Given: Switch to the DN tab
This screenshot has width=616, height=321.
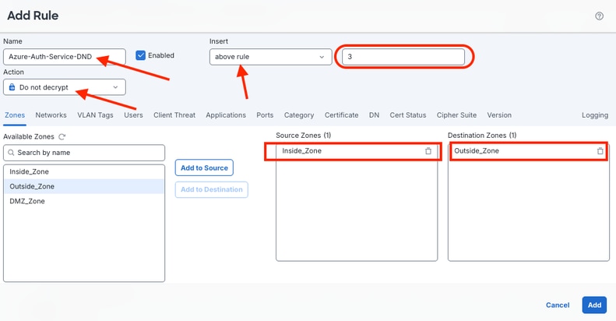Looking at the screenshot, I should coord(374,115).
